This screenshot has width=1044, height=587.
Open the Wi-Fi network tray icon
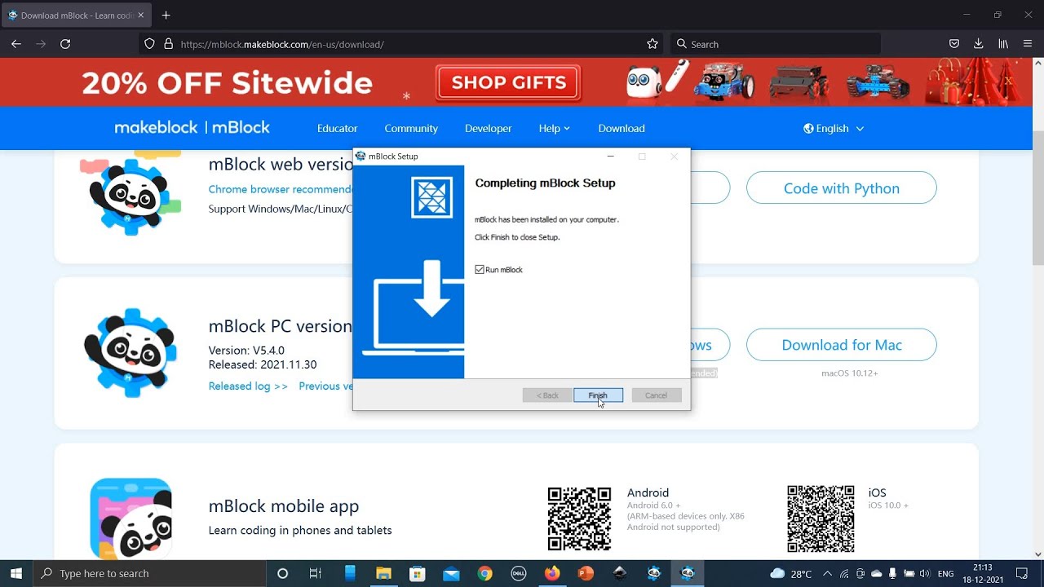tap(844, 573)
